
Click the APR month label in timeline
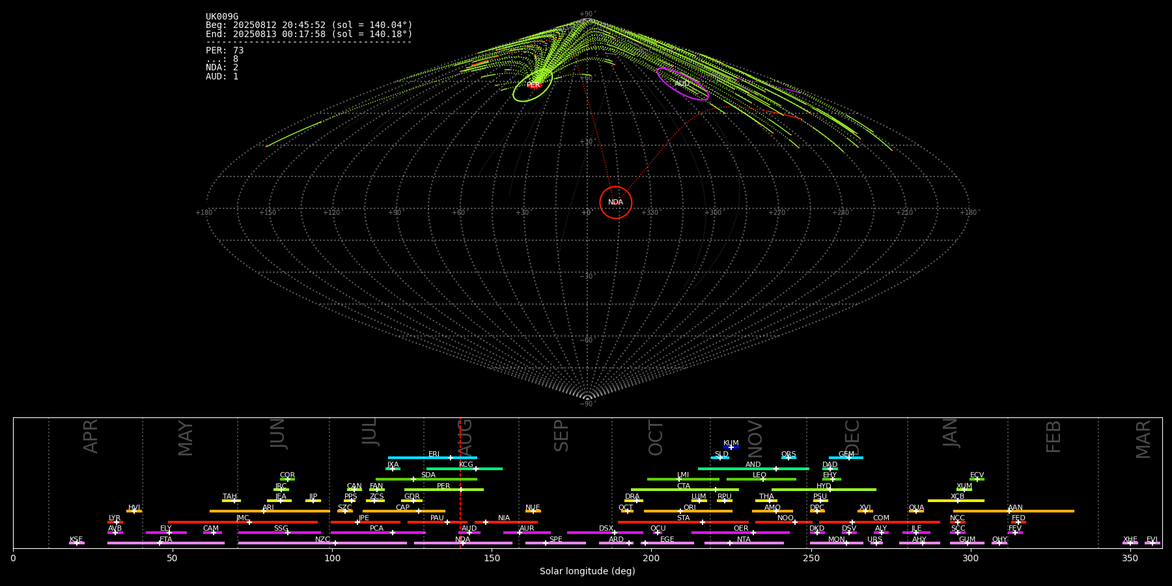click(x=91, y=436)
